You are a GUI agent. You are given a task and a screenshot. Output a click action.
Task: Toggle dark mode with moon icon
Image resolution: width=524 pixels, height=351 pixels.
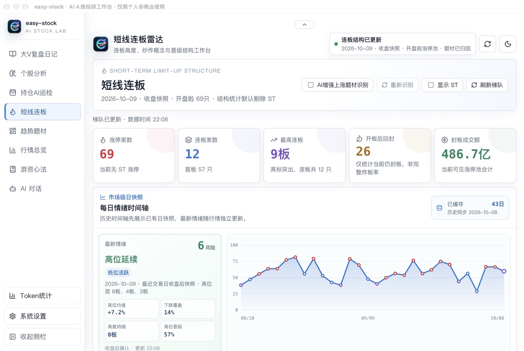coord(508,44)
